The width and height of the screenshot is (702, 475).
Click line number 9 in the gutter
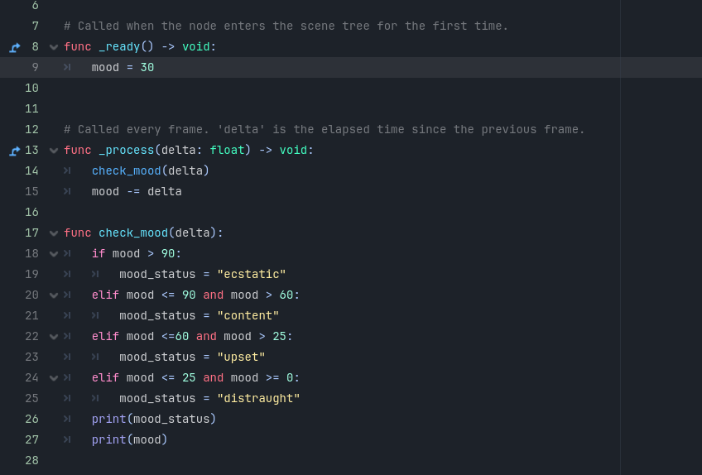(35, 68)
